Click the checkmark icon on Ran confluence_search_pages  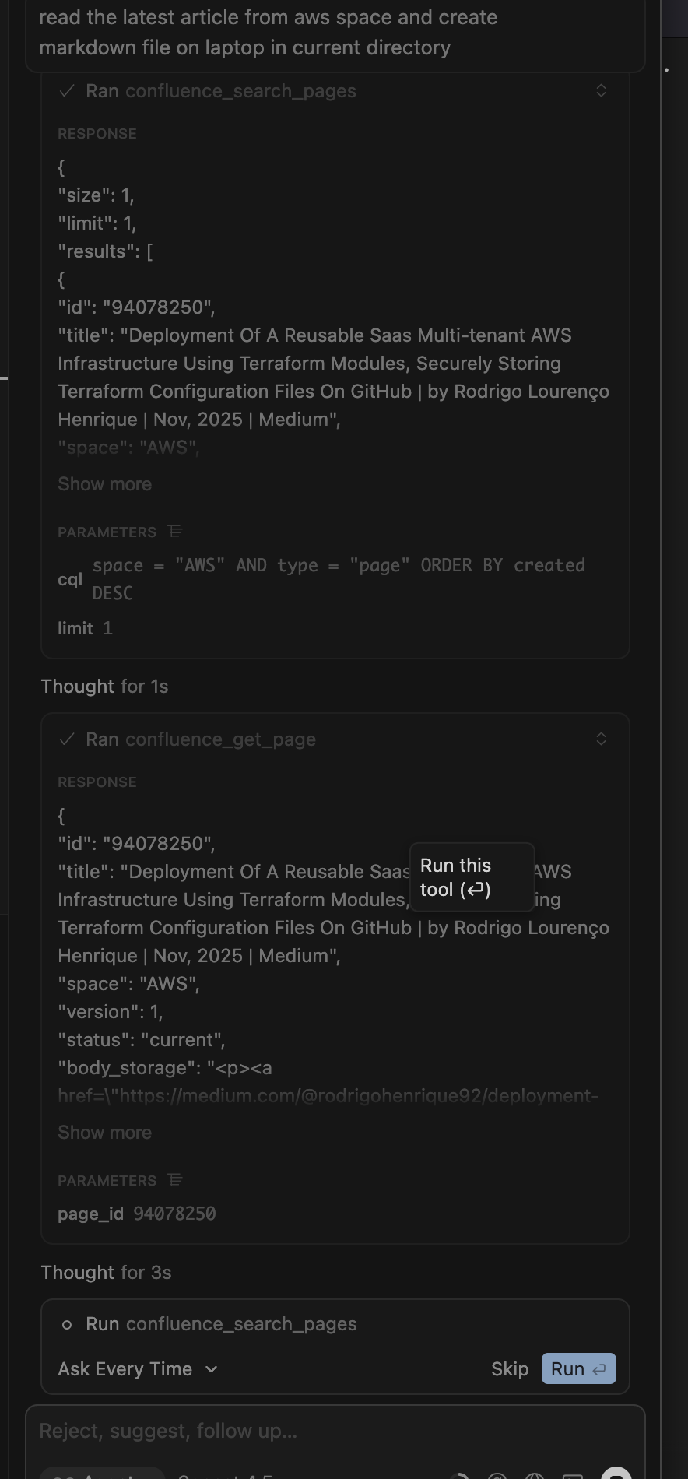click(68, 90)
